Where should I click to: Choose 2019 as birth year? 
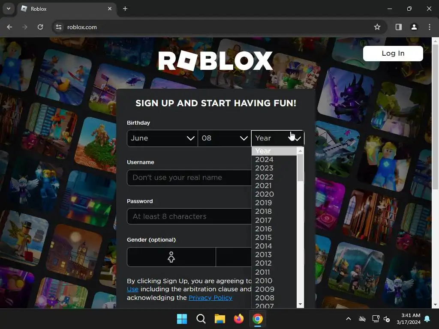(x=274, y=203)
